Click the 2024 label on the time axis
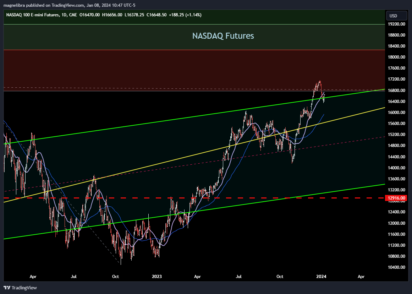The image size is (412, 294). point(322,277)
